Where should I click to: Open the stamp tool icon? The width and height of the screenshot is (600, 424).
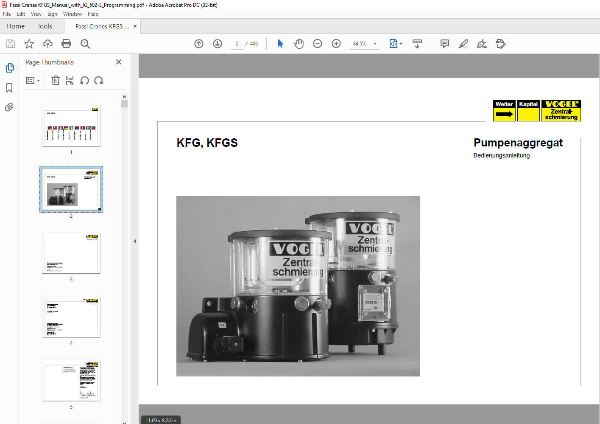(x=501, y=44)
